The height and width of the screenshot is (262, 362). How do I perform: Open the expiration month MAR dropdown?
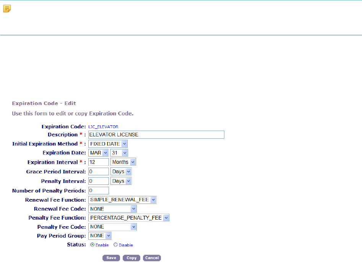point(98,153)
